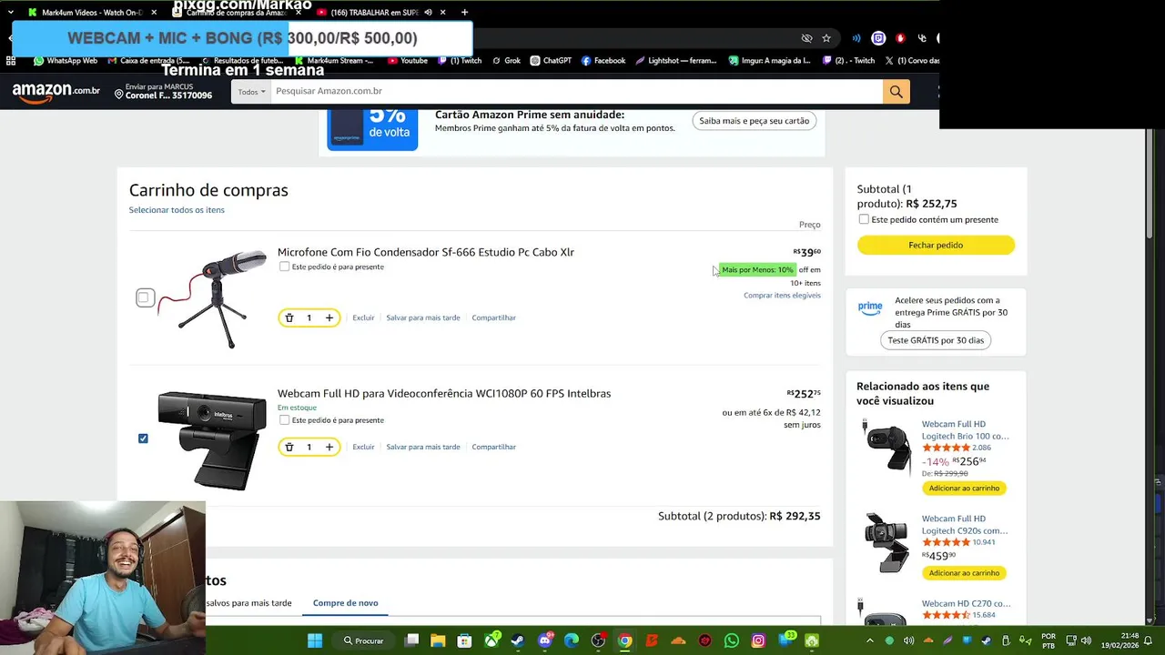
Task: Open the Webcam HD C270 product link
Action: 966,604
